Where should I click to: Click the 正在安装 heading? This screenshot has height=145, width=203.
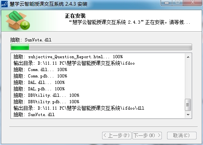(x=75, y=16)
